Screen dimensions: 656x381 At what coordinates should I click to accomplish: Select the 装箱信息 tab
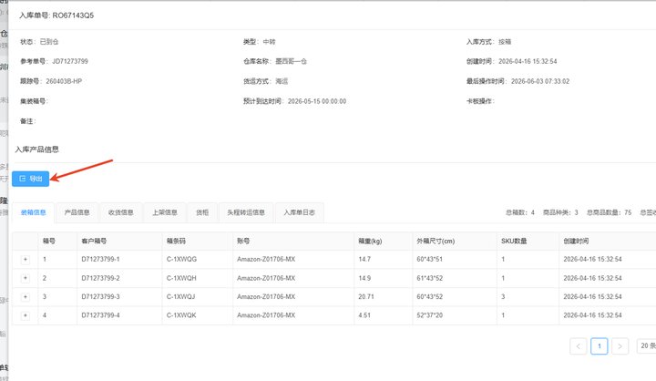(x=34, y=212)
